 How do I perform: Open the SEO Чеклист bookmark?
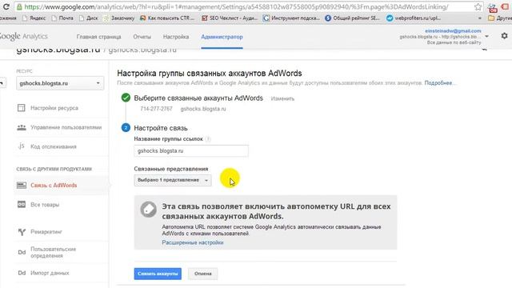click(230, 18)
